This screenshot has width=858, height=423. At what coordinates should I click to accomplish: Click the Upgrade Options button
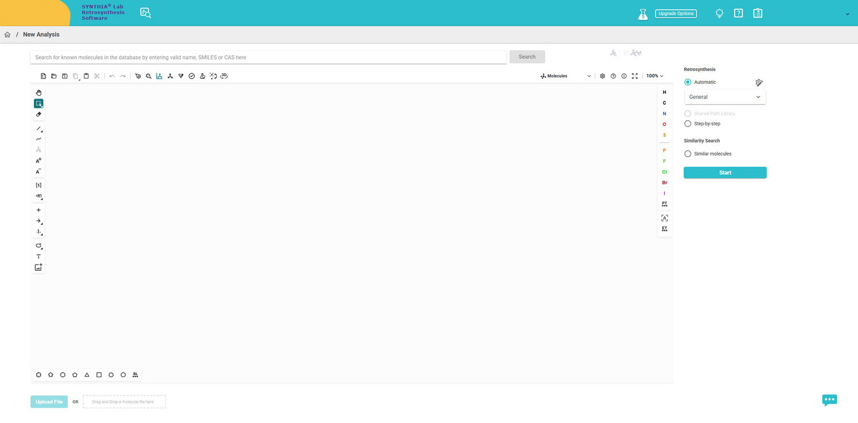pyautogui.click(x=676, y=14)
